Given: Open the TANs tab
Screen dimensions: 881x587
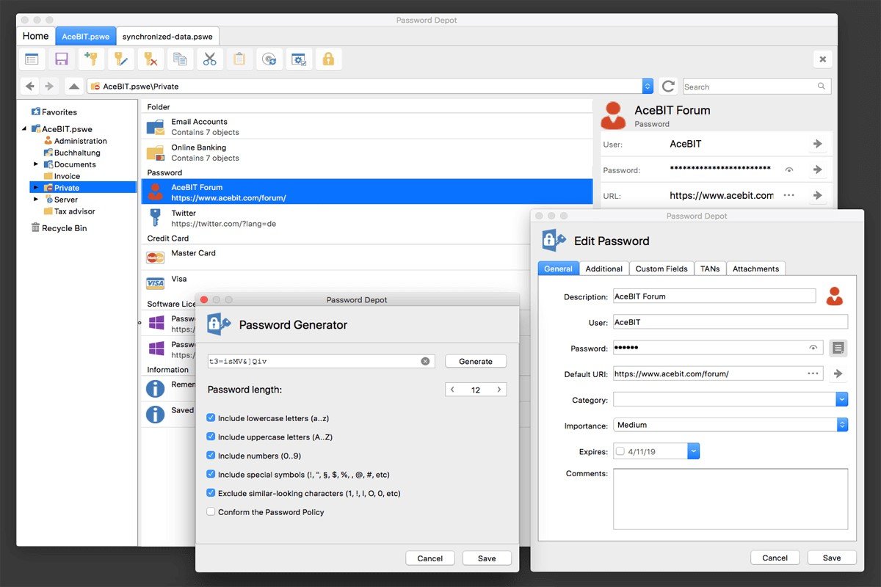Looking at the screenshot, I should [x=710, y=269].
